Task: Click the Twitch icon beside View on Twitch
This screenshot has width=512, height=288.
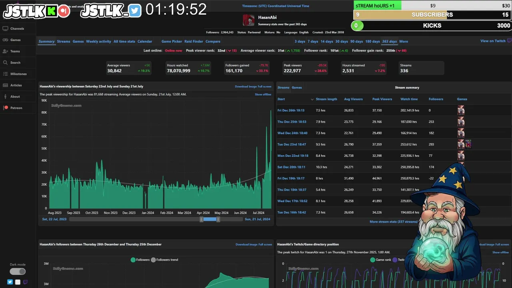Action: 509,41
